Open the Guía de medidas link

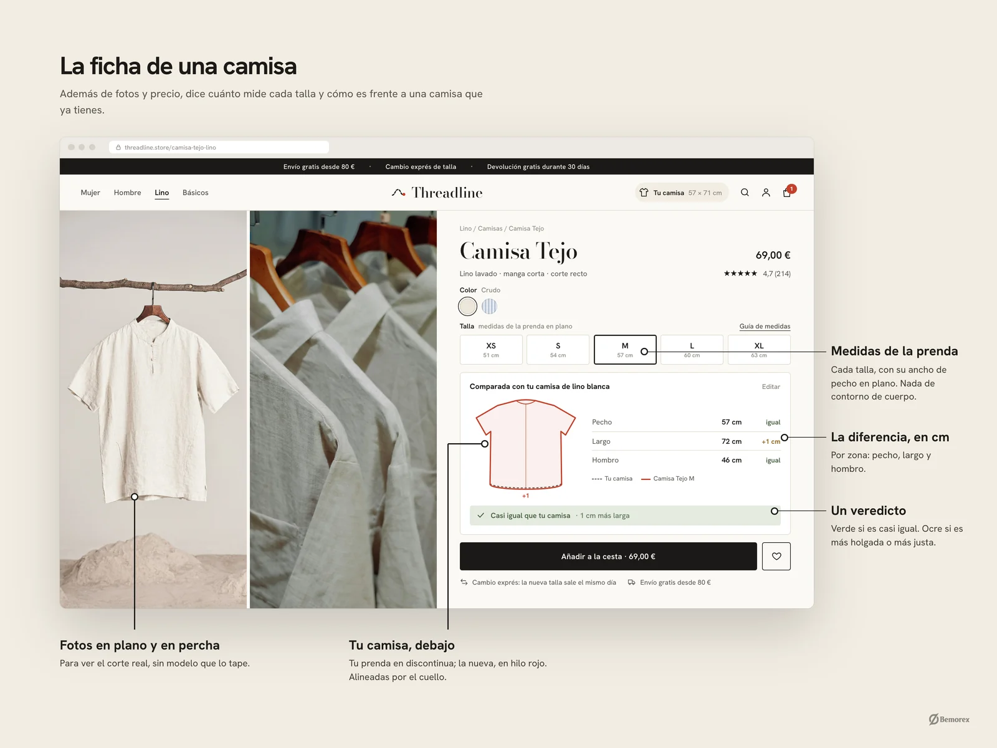[765, 326]
